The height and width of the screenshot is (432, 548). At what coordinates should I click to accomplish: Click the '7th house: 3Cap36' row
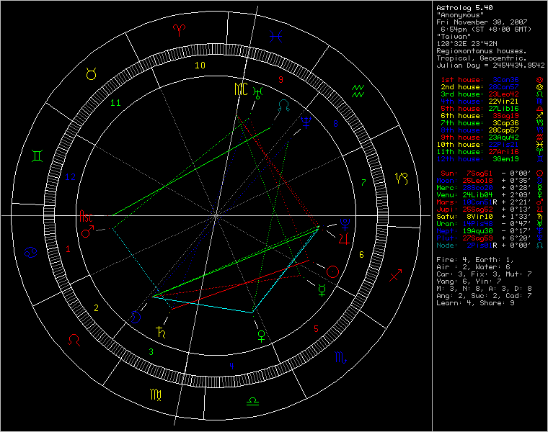pos(492,123)
